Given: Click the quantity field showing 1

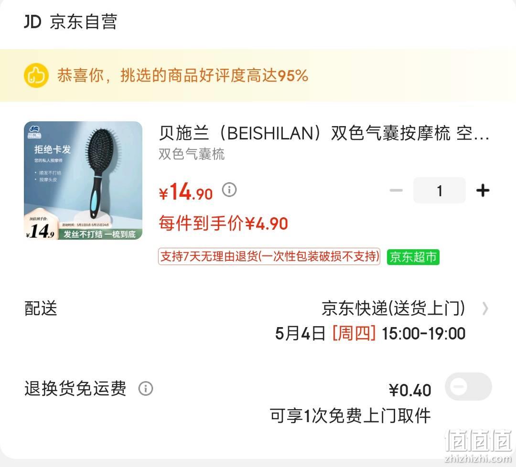Looking at the screenshot, I should (440, 191).
